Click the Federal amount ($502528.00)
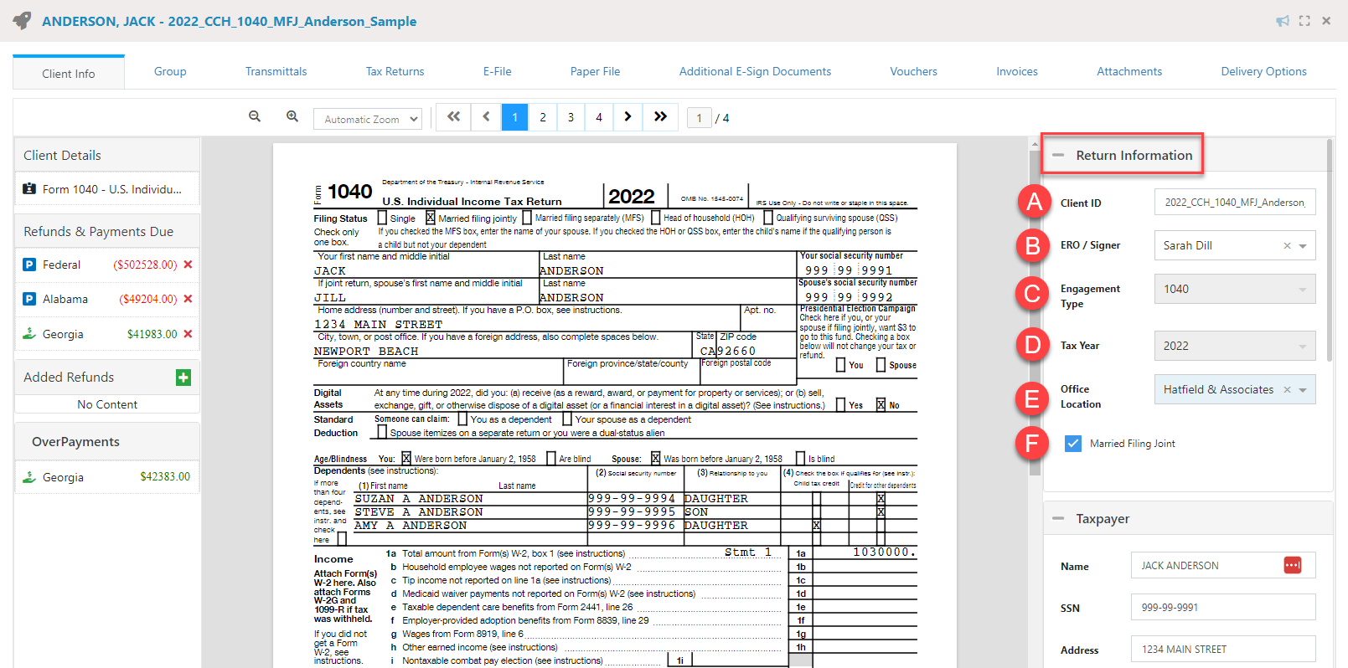The width and height of the screenshot is (1348, 668). (146, 265)
